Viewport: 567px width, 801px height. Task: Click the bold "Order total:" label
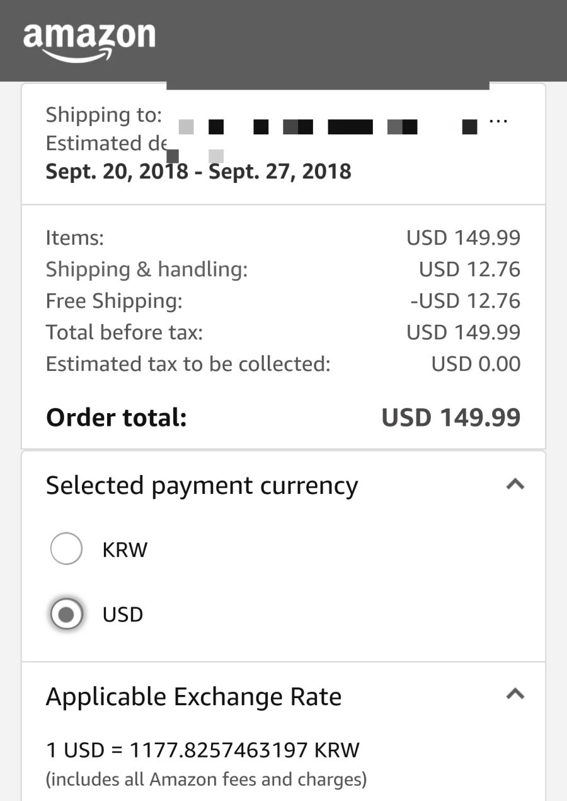tap(116, 418)
